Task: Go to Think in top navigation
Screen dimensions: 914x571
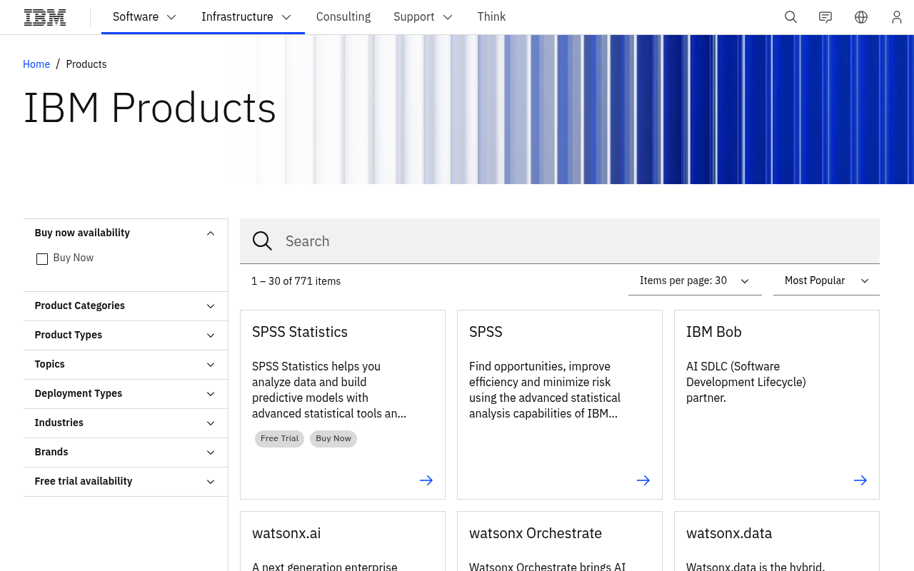Action: tap(491, 17)
